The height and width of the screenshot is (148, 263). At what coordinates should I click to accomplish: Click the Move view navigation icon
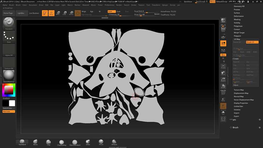(223, 73)
